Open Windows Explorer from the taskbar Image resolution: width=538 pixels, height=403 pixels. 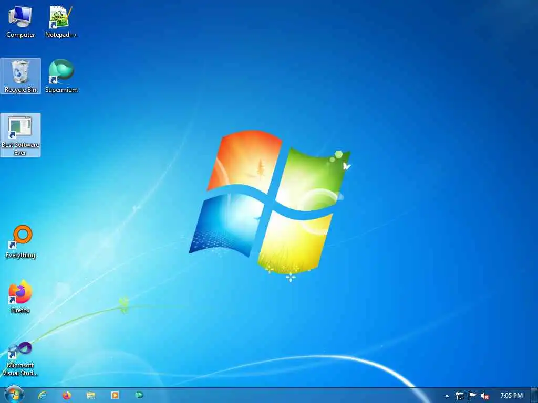click(x=90, y=396)
